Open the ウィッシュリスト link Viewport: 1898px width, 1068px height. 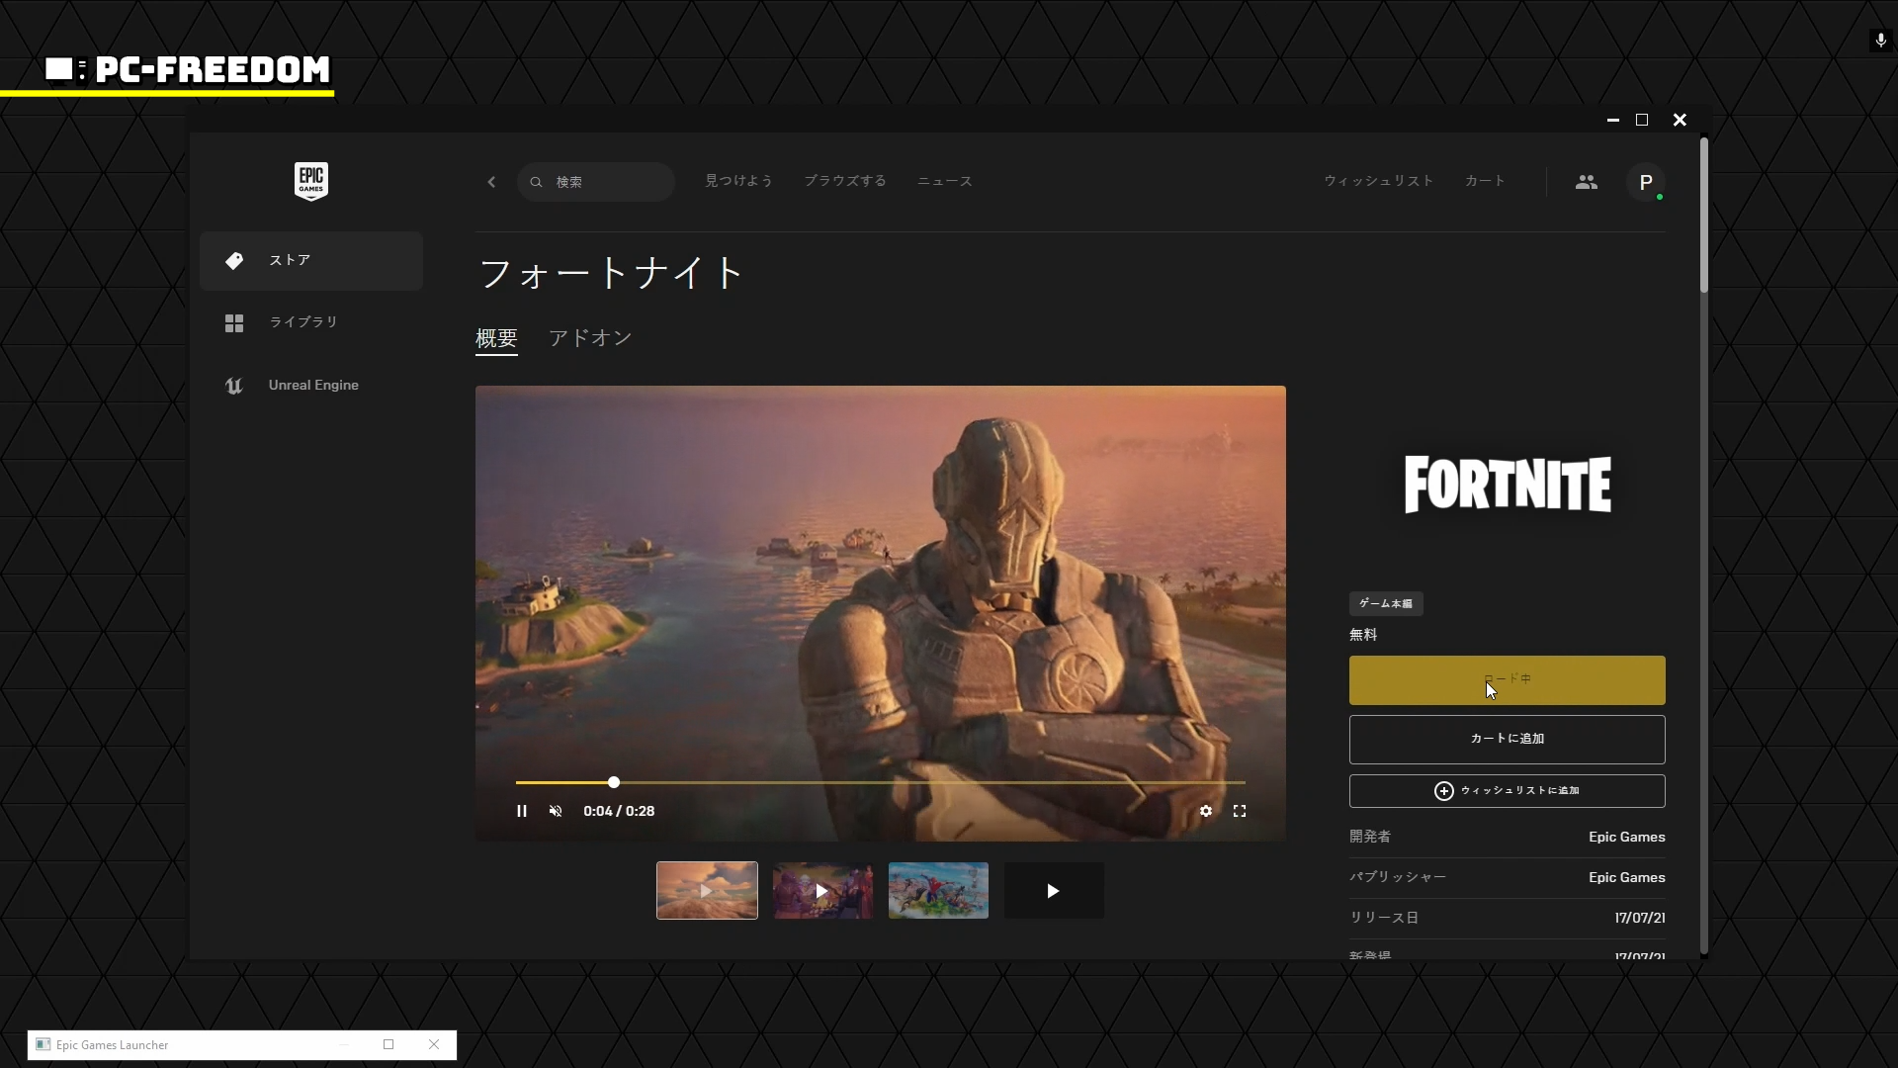(x=1378, y=181)
